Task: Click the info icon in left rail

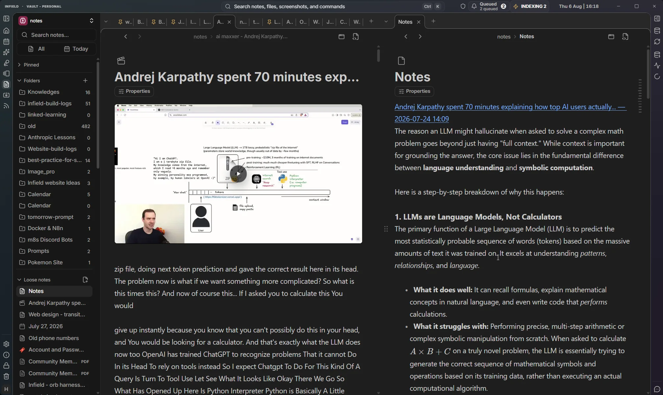Action: 6,355
